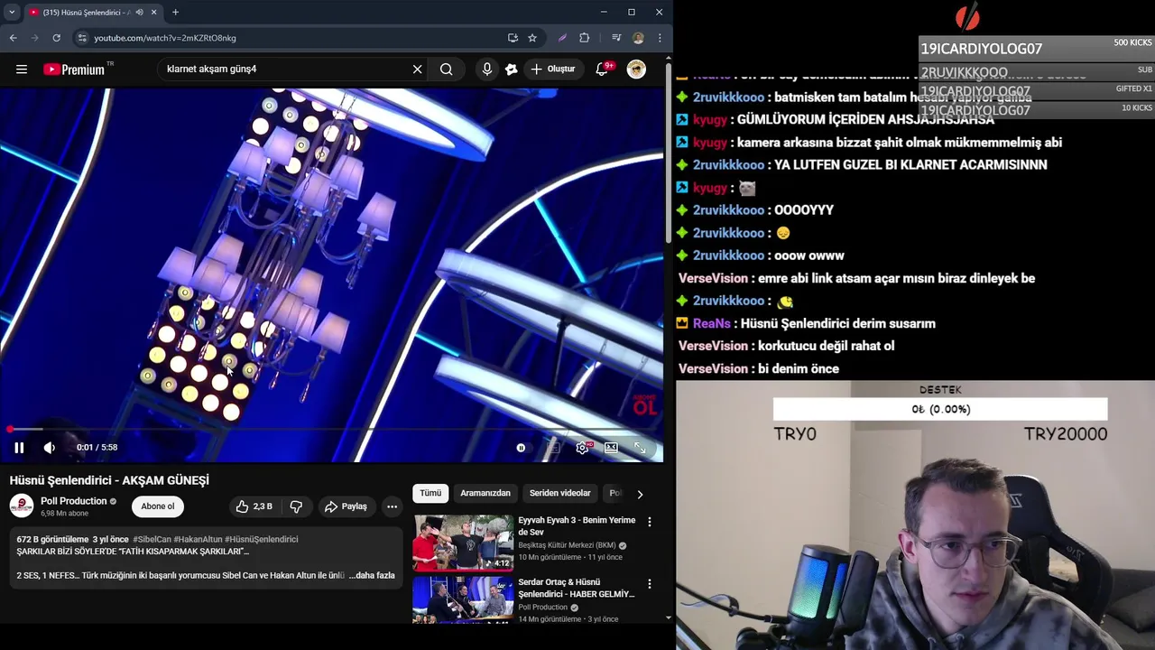Open the AI sparkle icon beside the microphone
This screenshot has width=1155, height=650.
click(x=512, y=69)
